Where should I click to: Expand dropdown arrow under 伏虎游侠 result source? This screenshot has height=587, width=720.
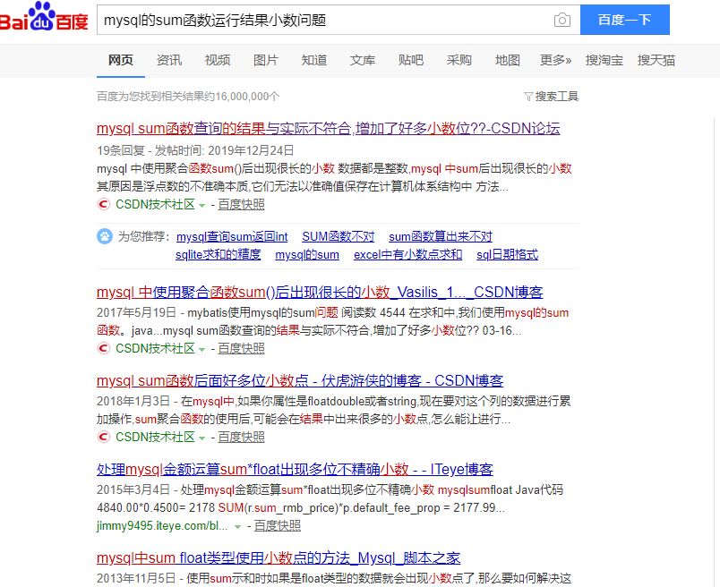tap(201, 438)
